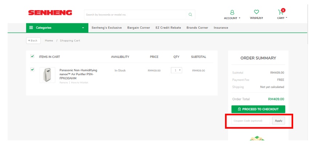
Task: Click the search keywords input field
Action: pos(135,15)
